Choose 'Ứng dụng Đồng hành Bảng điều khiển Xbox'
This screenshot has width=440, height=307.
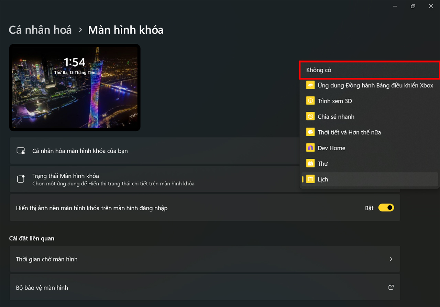click(370, 86)
